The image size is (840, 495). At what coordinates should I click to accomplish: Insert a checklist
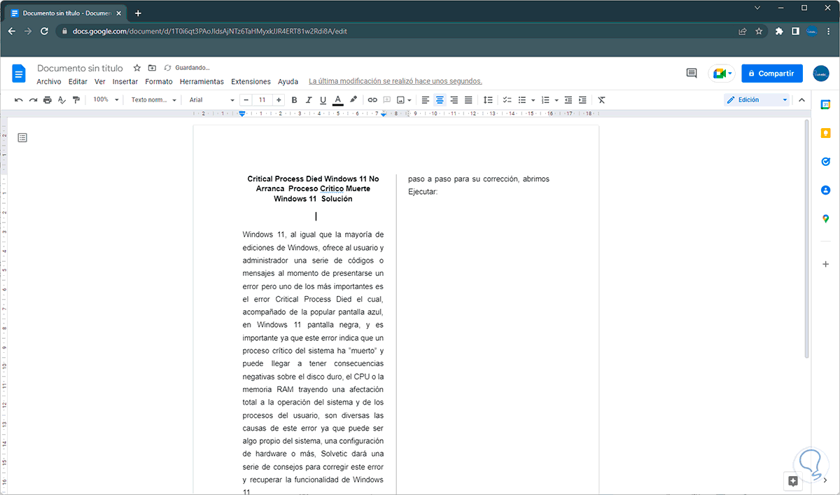(x=507, y=100)
